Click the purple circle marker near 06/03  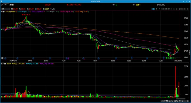point(68,58)
